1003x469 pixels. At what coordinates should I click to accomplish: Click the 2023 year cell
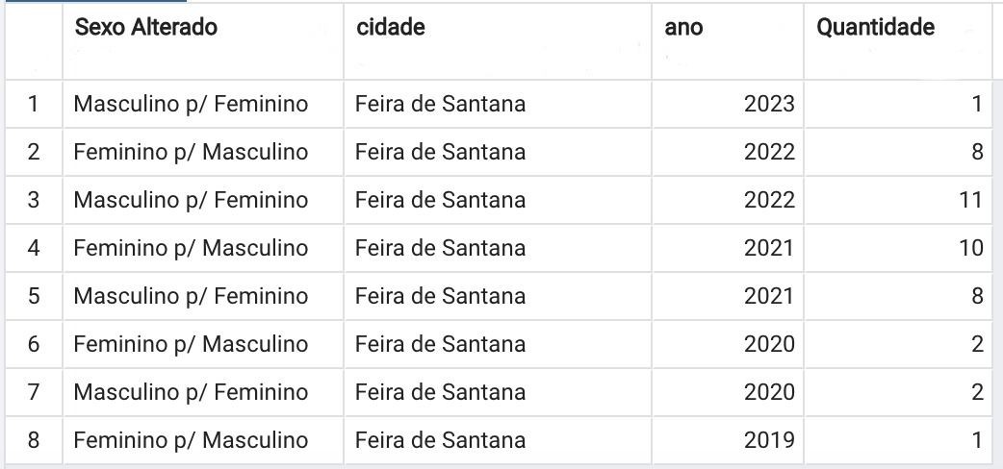click(728, 104)
